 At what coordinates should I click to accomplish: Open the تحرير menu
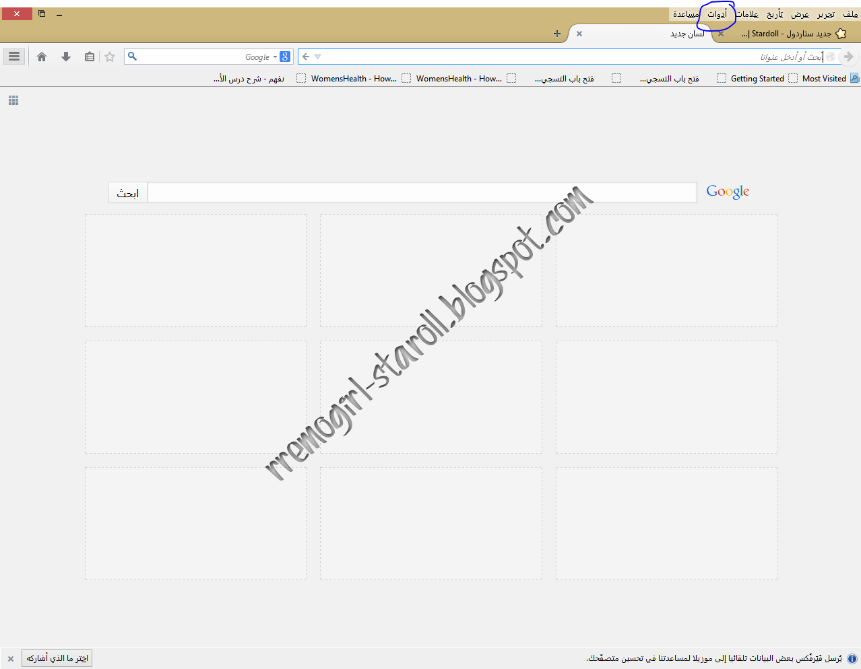pyautogui.click(x=826, y=14)
